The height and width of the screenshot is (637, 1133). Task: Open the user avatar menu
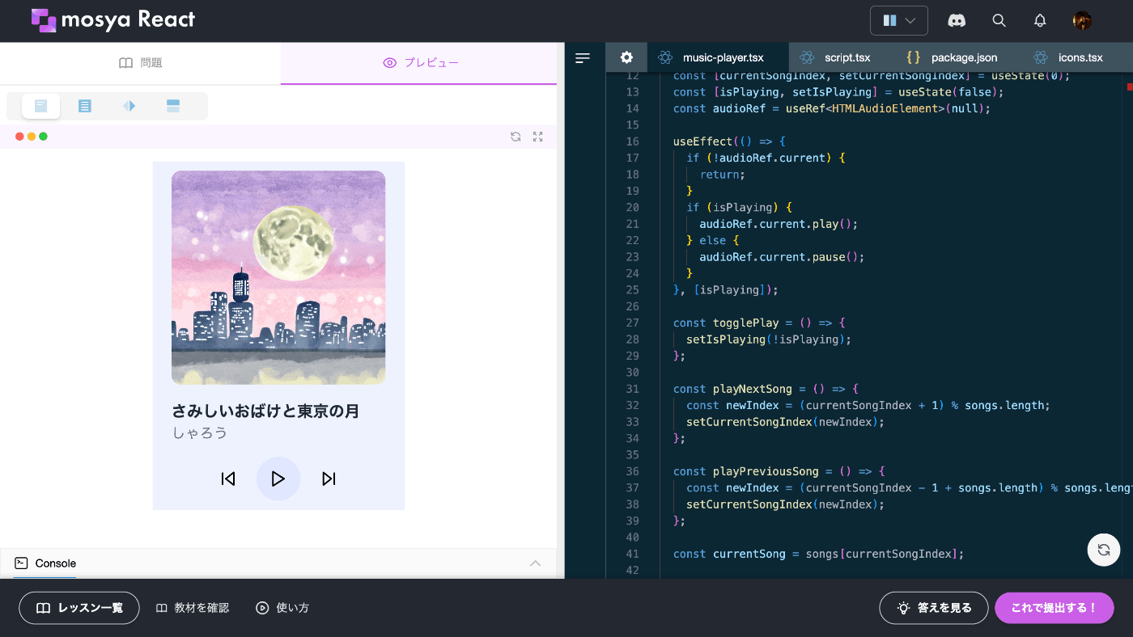tap(1082, 21)
